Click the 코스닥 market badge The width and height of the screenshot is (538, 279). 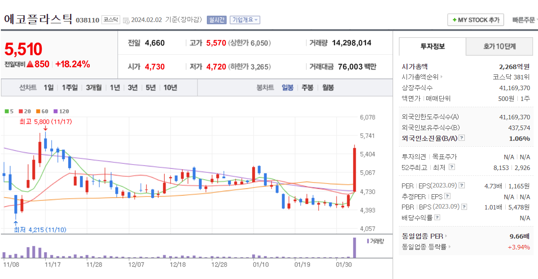[x=111, y=20]
